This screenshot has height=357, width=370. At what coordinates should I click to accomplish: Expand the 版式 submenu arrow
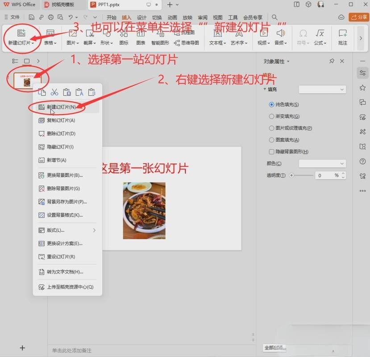pyautogui.click(x=94, y=230)
